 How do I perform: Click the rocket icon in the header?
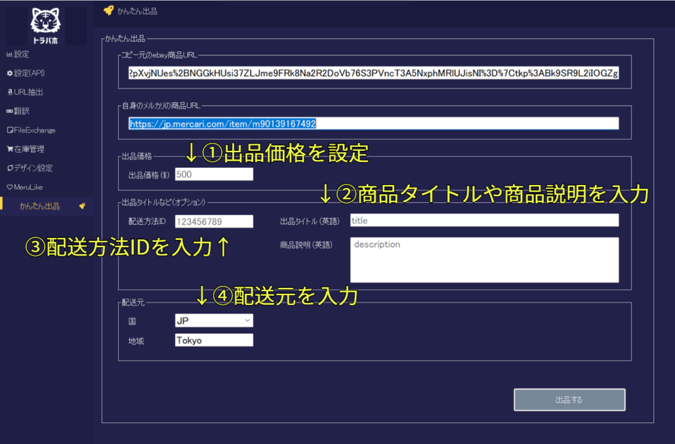point(108,11)
